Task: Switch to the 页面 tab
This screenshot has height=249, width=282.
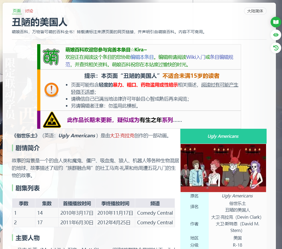Action: tap(17, 11)
